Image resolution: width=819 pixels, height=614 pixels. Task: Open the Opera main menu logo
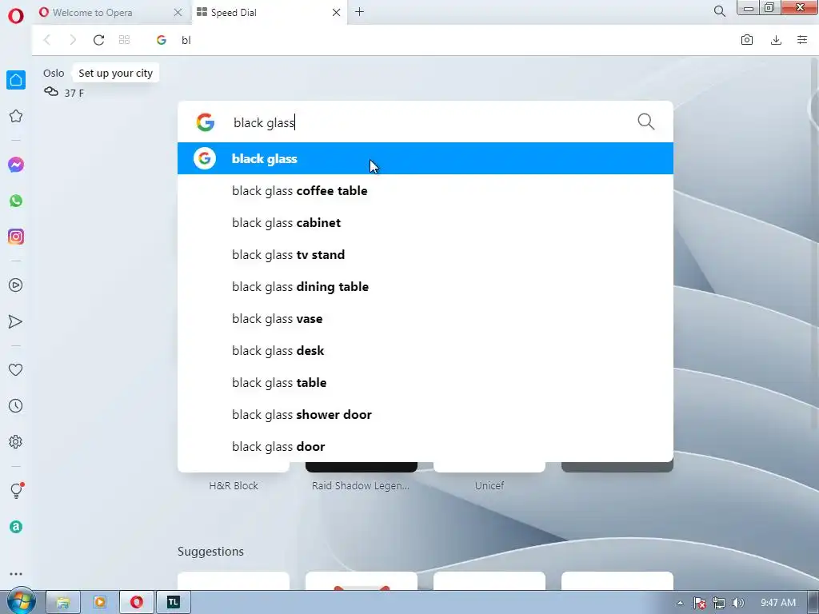pyautogui.click(x=16, y=16)
